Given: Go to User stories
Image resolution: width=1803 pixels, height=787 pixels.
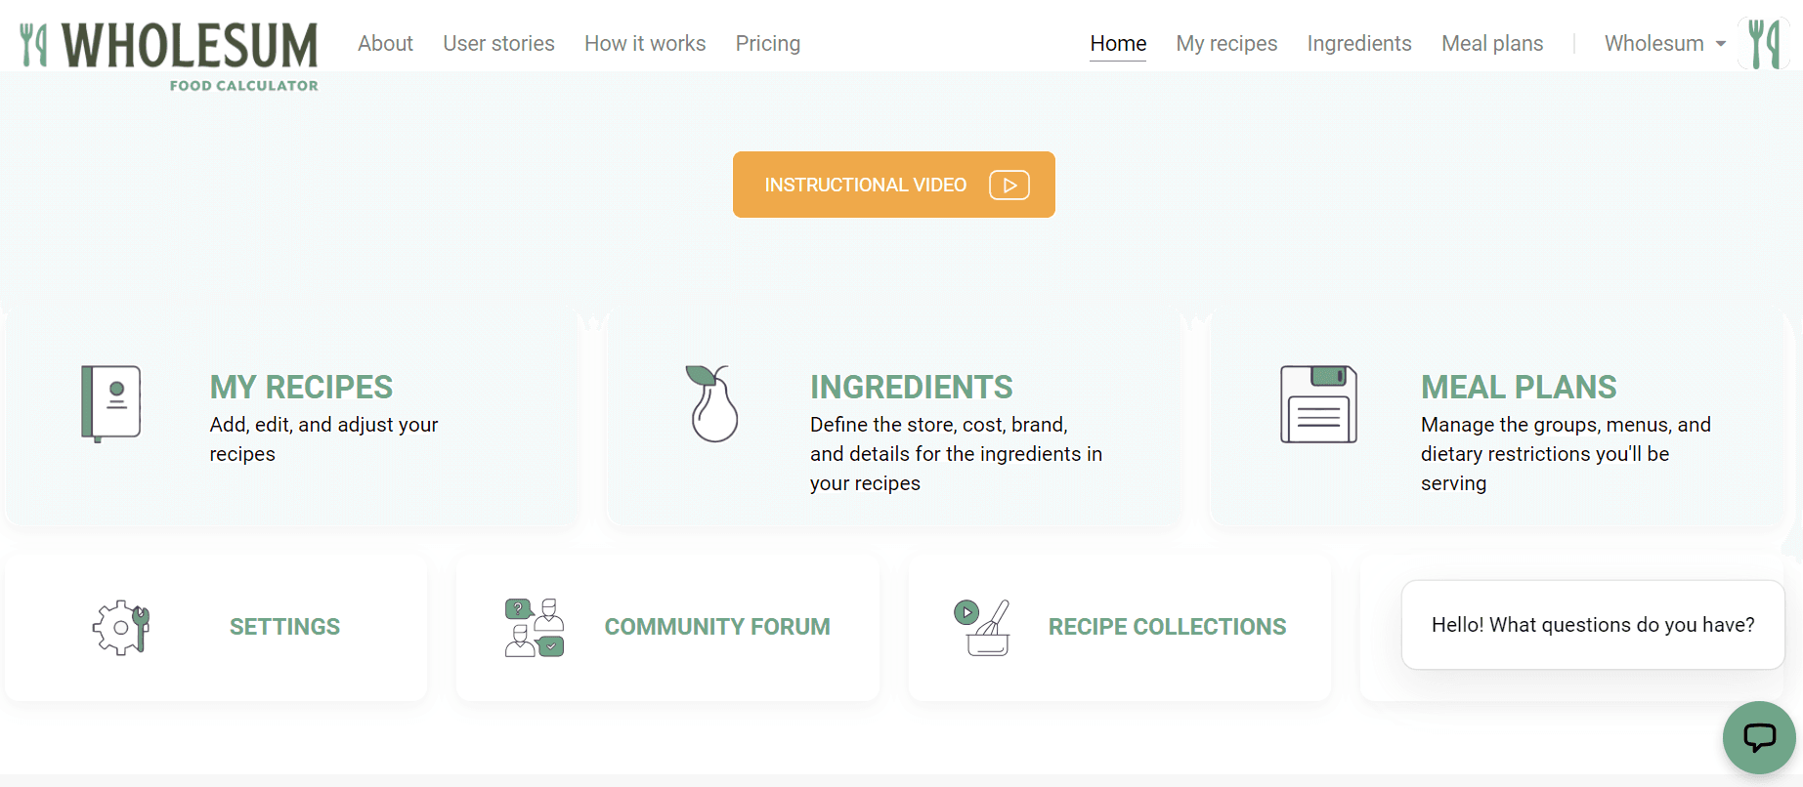Looking at the screenshot, I should pyautogui.click(x=498, y=44).
